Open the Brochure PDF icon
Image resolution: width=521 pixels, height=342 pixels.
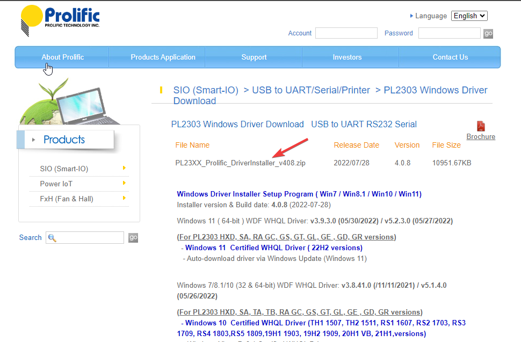[481, 127]
